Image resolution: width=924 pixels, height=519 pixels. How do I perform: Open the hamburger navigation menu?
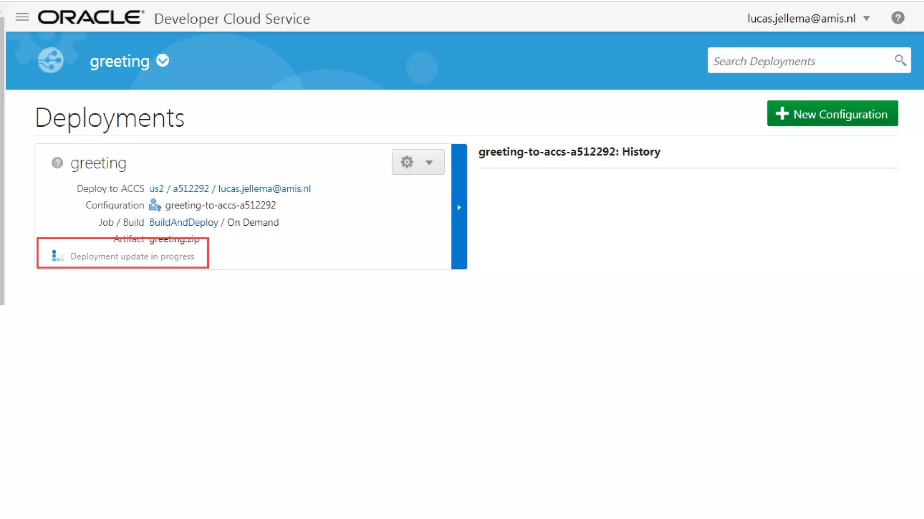tap(22, 17)
